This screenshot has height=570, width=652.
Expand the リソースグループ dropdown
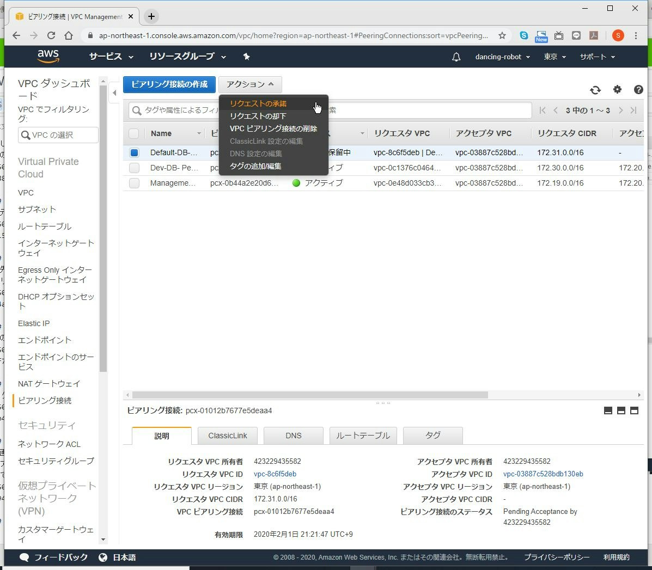[187, 57]
